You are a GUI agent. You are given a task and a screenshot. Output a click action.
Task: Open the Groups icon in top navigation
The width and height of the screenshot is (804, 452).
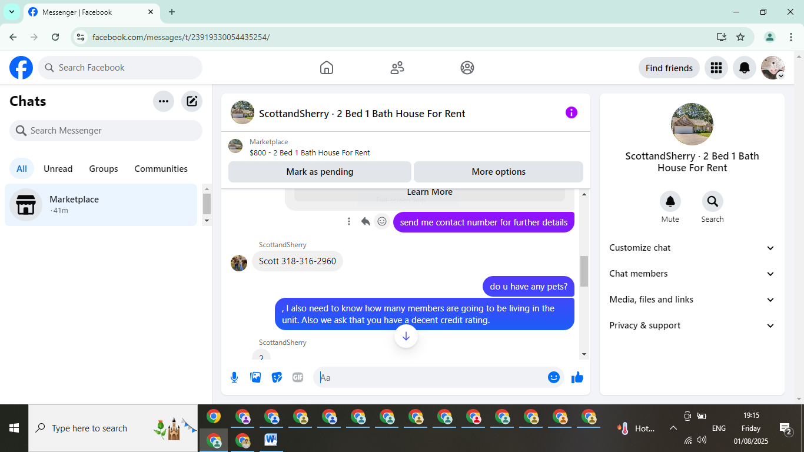click(x=467, y=68)
